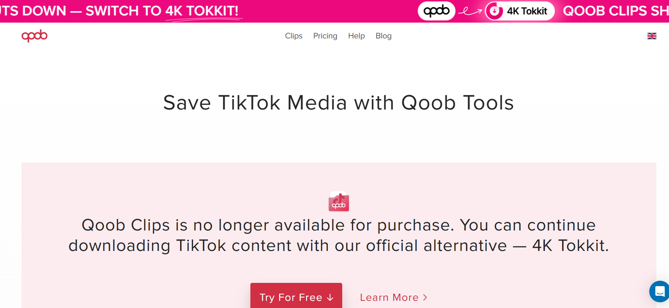Click the download arrow on Try For Free

330,298
